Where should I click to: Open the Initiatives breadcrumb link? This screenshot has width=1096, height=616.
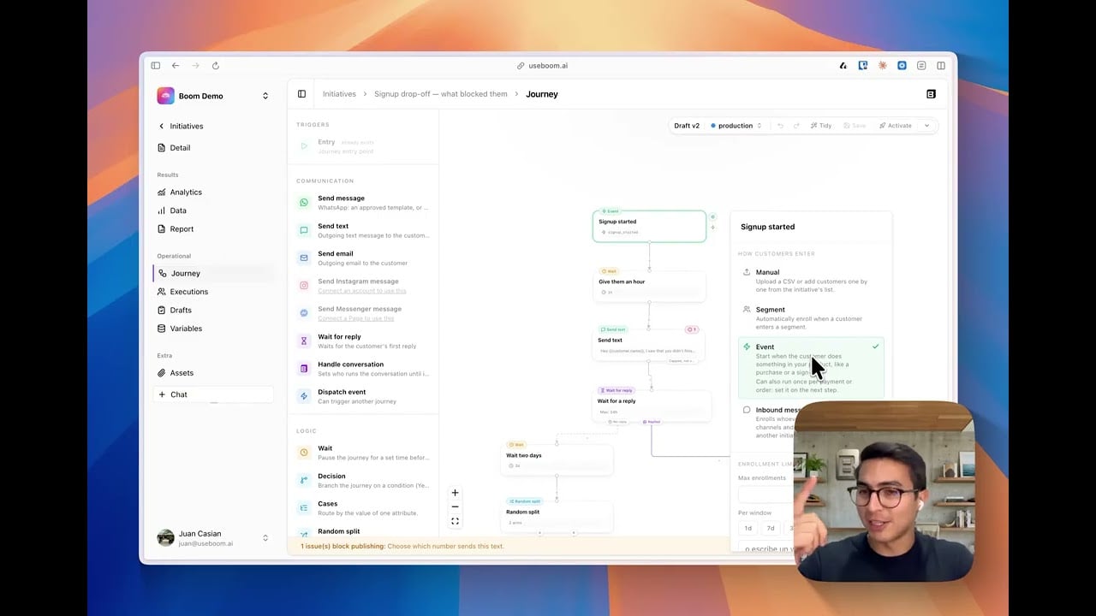point(339,94)
